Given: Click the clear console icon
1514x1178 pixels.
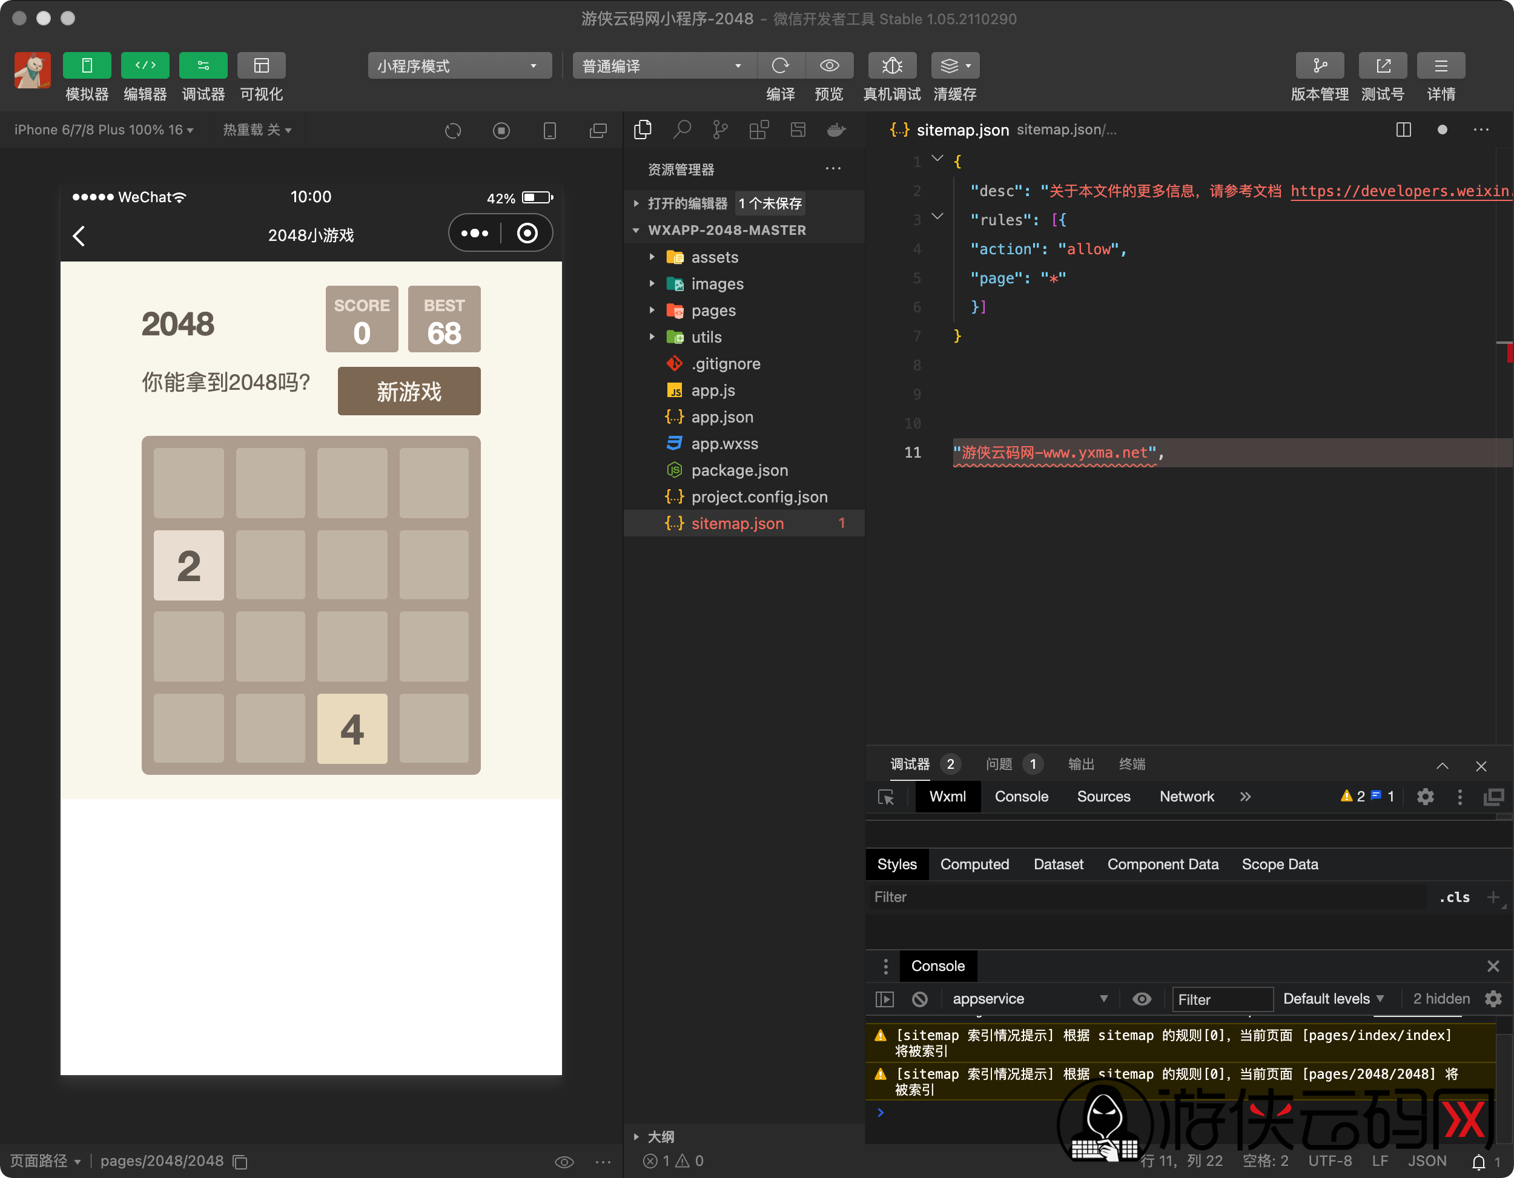Looking at the screenshot, I should coord(920,999).
